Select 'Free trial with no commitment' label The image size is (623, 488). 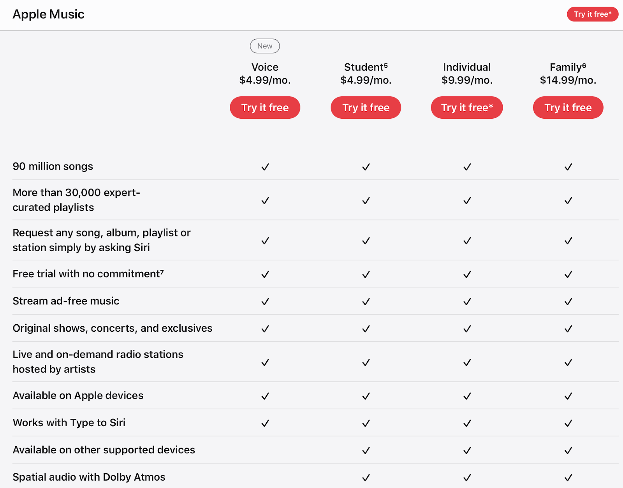pos(88,274)
